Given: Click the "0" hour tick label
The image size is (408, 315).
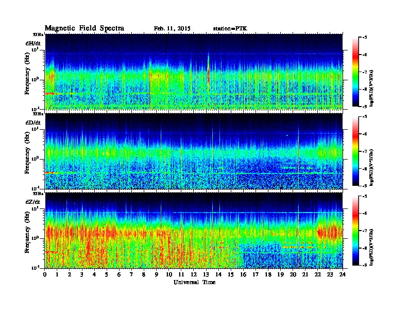Looking at the screenshot, I should 45,274.
